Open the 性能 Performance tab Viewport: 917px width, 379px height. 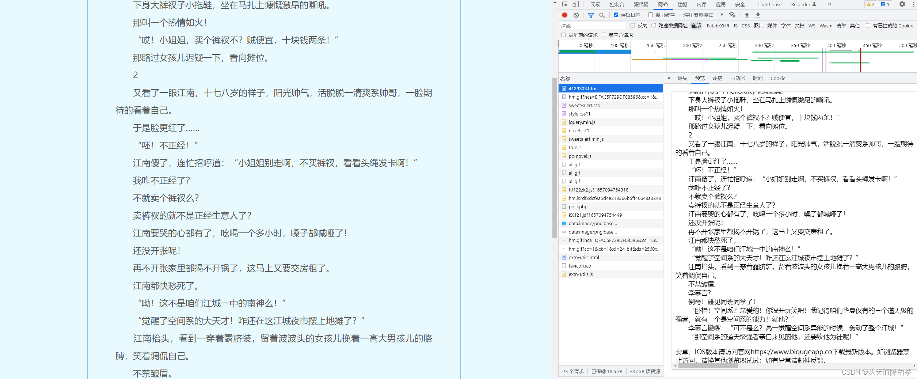pyautogui.click(x=682, y=4)
